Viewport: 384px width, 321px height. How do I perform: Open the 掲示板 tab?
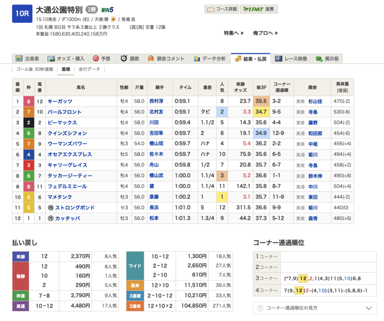tap(327, 58)
